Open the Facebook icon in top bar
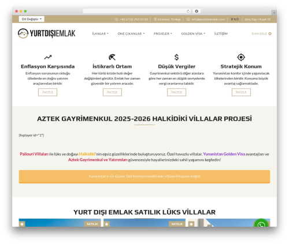 [232, 19]
